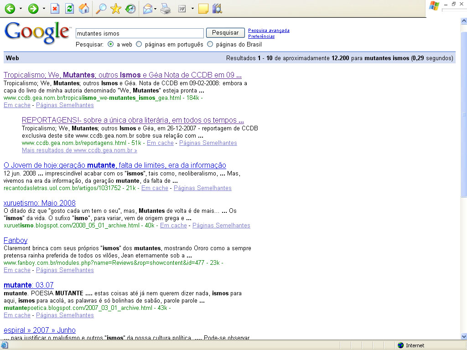Click the Pesquisar search button

225,33
